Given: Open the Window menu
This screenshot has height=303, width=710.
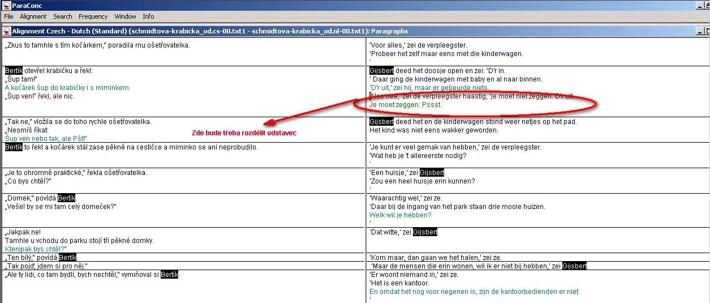Looking at the screenshot, I should (x=125, y=16).
